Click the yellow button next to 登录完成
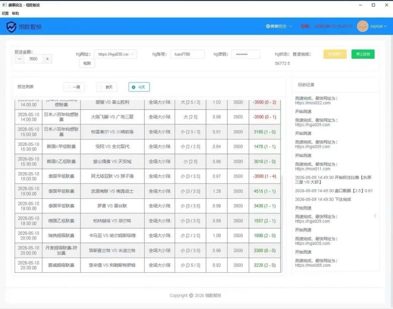 tap(335, 54)
